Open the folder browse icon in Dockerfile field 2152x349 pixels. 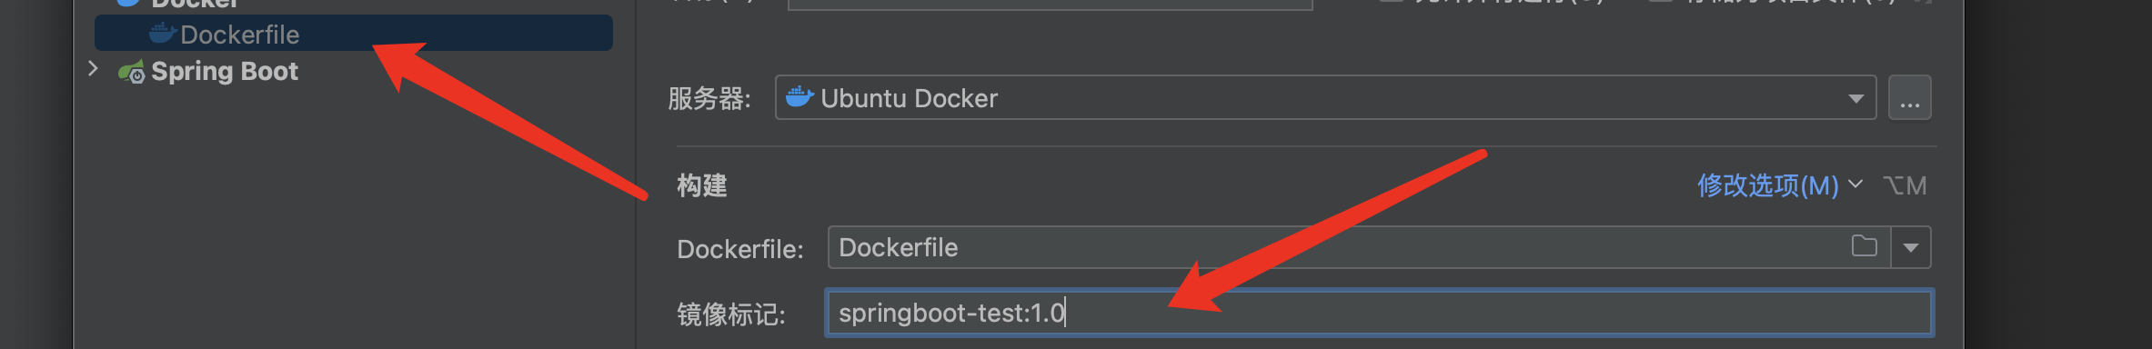click(1864, 246)
